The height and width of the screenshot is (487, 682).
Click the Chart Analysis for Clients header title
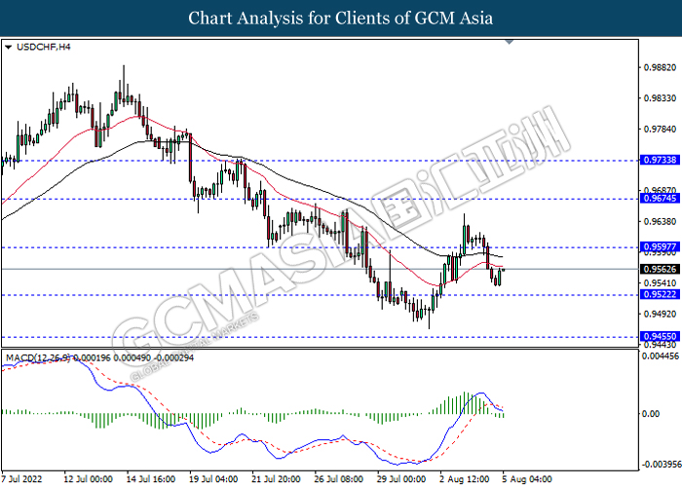point(341,19)
